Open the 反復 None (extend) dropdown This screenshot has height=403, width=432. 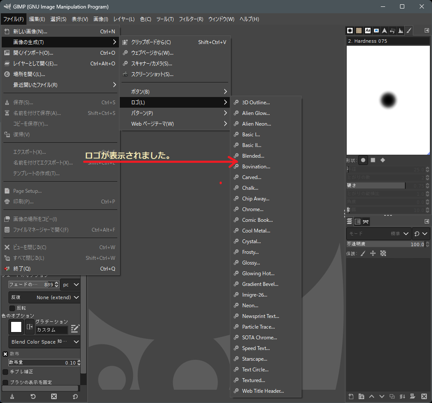pos(45,297)
